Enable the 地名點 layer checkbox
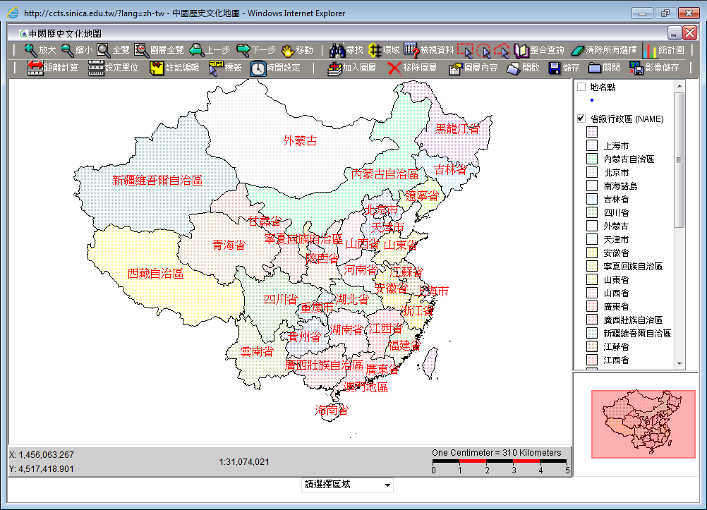 click(581, 87)
